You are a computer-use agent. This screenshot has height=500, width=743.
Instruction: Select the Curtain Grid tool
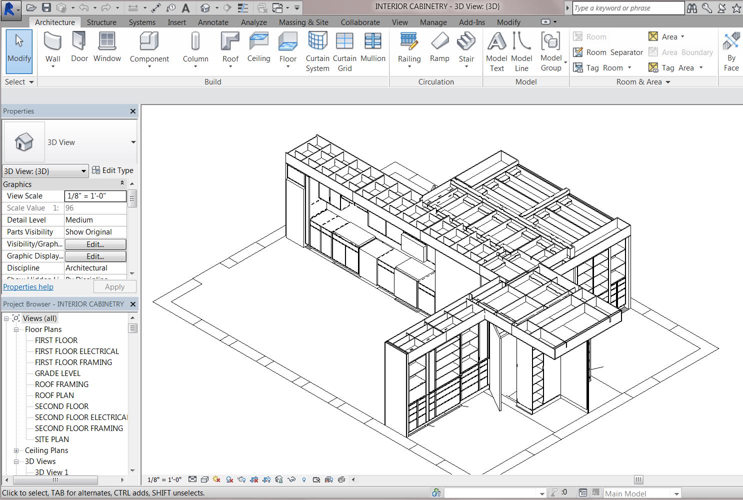(344, 50)
